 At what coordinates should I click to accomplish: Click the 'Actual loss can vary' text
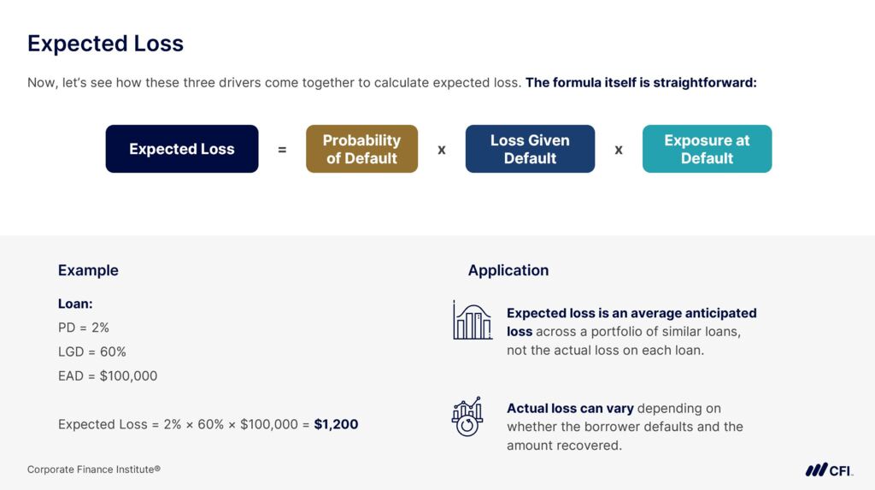pyautogui.click(x=570, y=409)
